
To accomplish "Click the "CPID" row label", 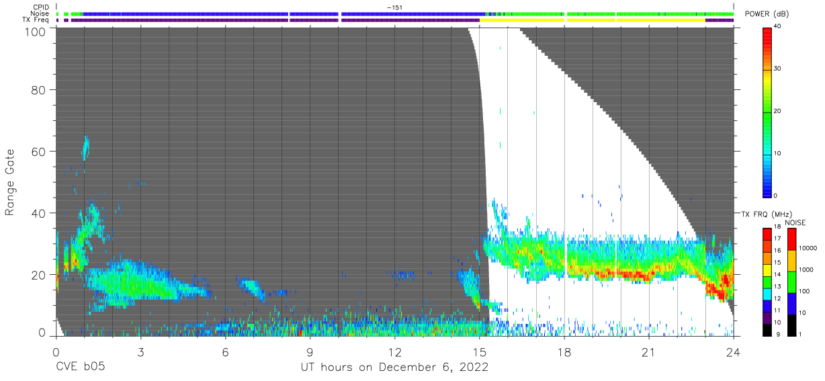I will pos(42,7).
